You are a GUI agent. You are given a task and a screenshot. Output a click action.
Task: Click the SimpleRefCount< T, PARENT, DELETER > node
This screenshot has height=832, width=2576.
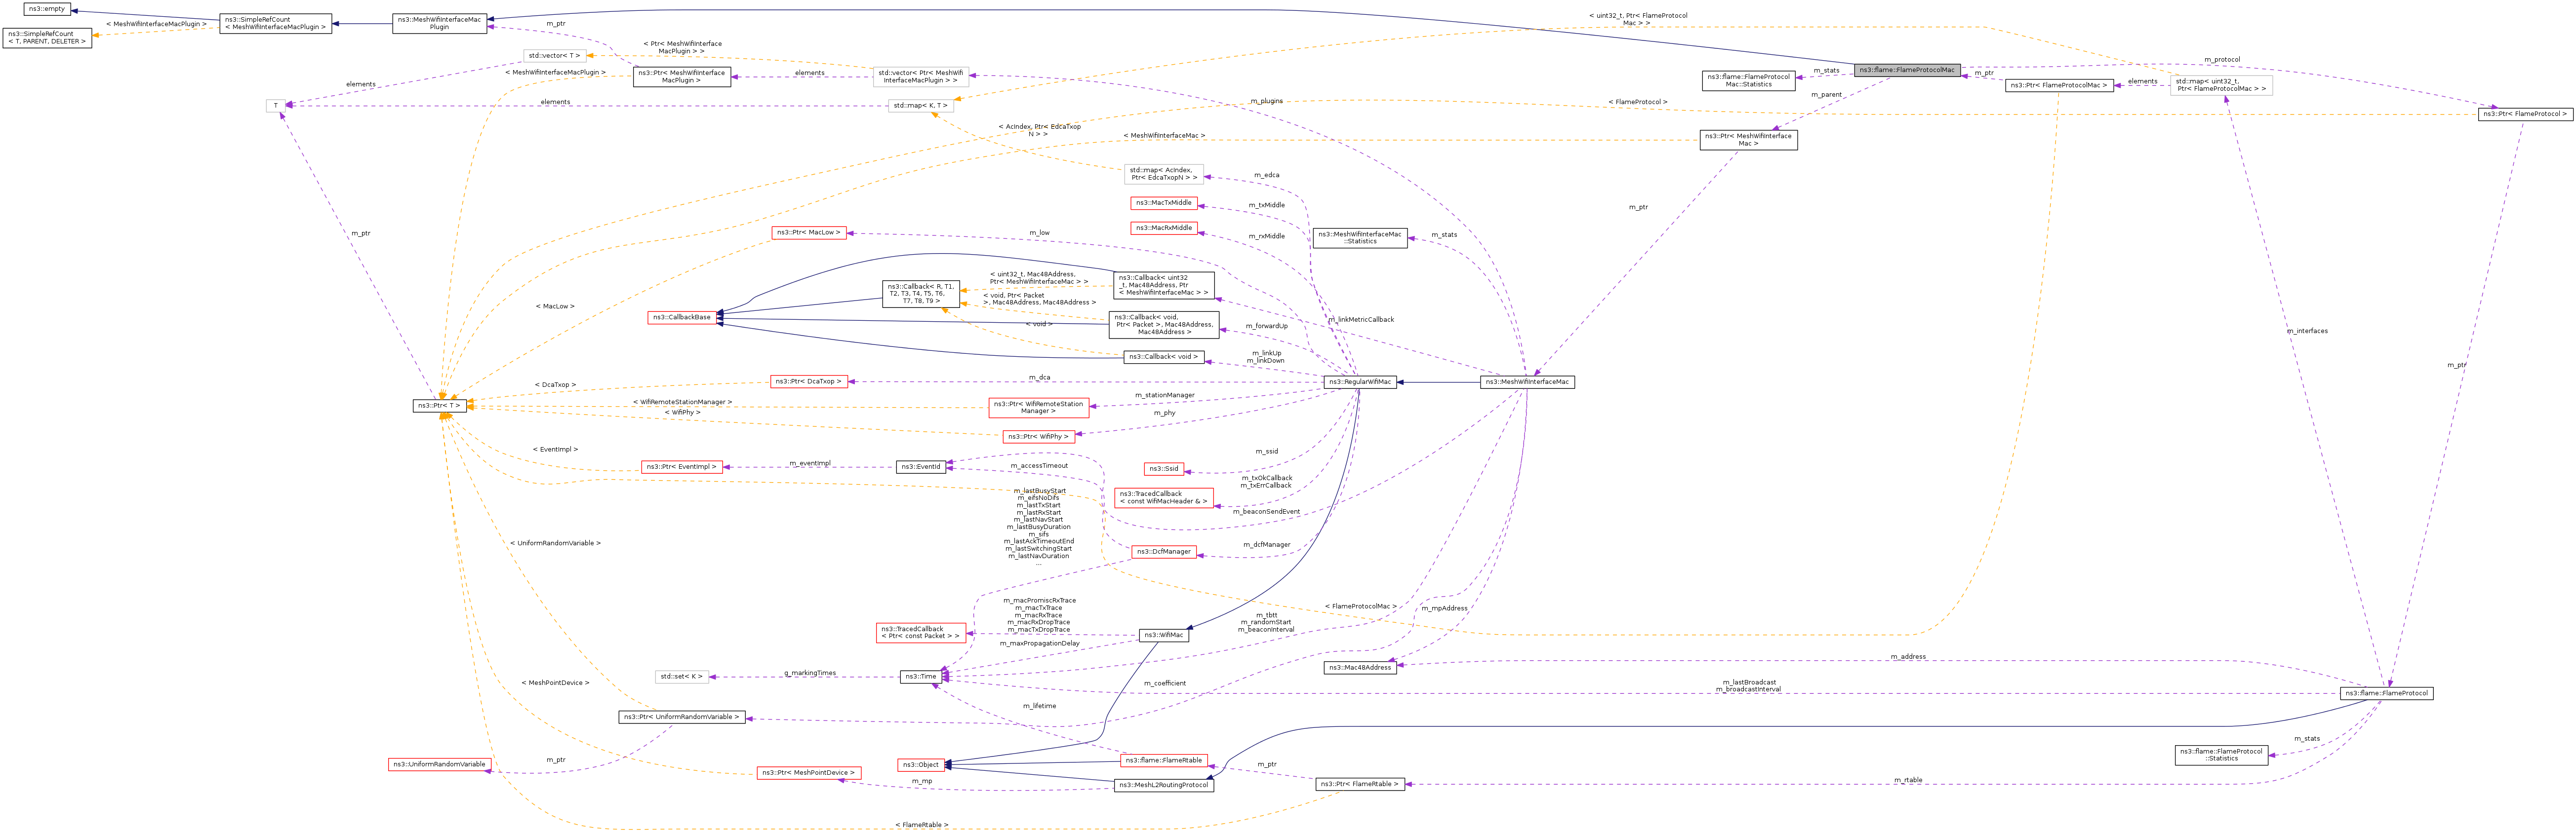tap(47, 38)
